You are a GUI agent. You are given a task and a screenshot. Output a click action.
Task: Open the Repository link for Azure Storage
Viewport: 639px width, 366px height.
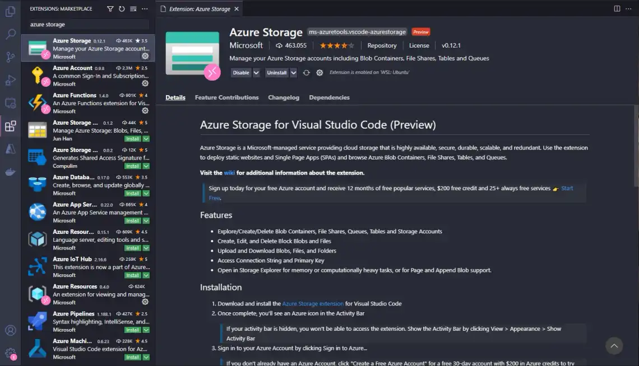(x=382, y=45)
